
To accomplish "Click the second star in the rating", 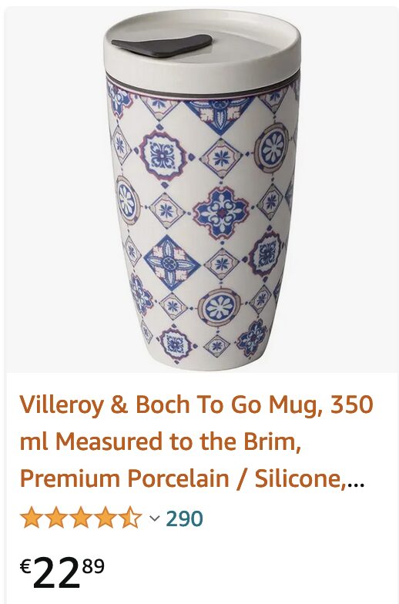I will 56,518.
